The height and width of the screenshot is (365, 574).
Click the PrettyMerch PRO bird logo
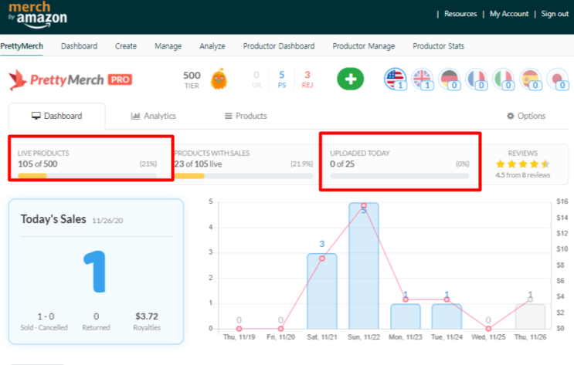point(70,79)
